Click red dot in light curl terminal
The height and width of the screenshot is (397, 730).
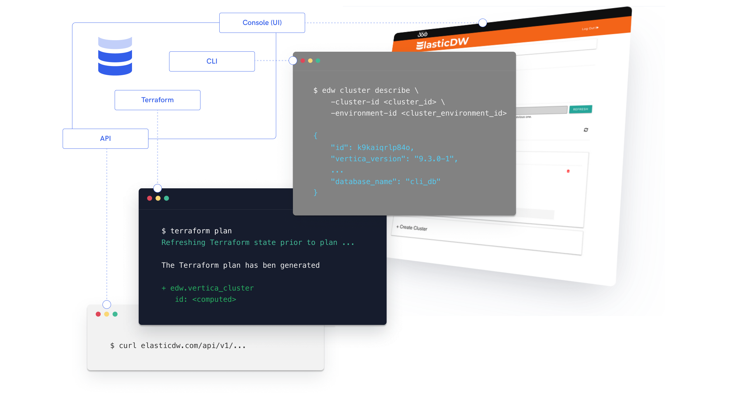pyautogui.click(x=98, y=314)
